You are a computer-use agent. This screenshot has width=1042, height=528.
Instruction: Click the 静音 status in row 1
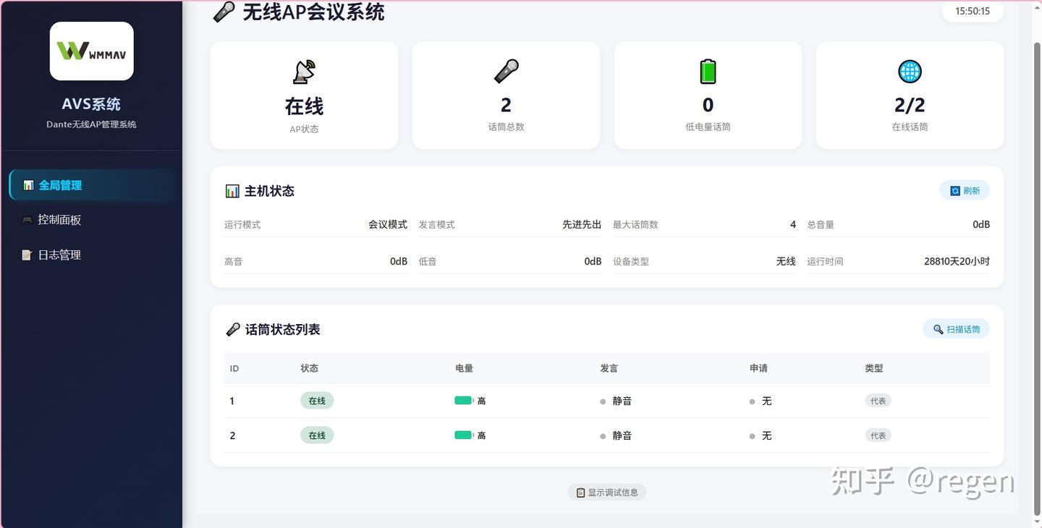(x=616, y=401)
